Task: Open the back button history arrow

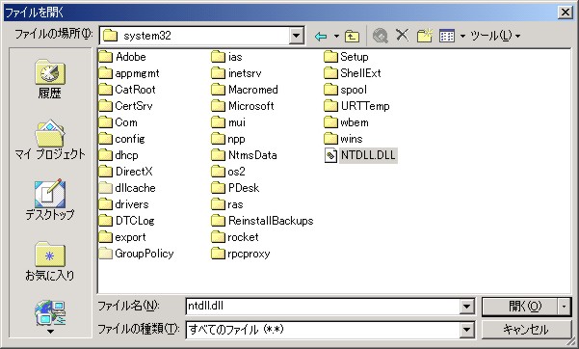Action: (336, 36)
